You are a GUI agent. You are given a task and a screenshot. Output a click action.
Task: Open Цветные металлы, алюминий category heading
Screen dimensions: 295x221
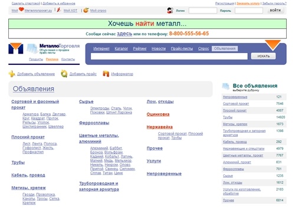click(99, 138)
